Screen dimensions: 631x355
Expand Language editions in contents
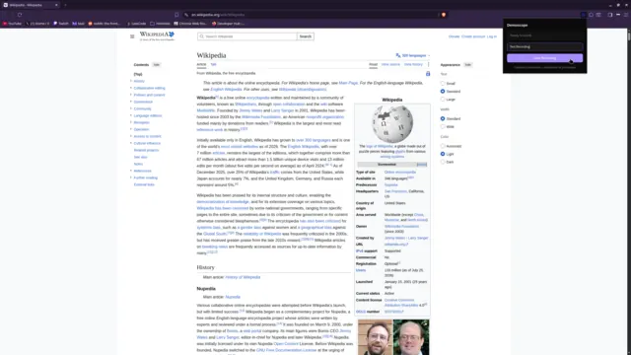[131, 115]
